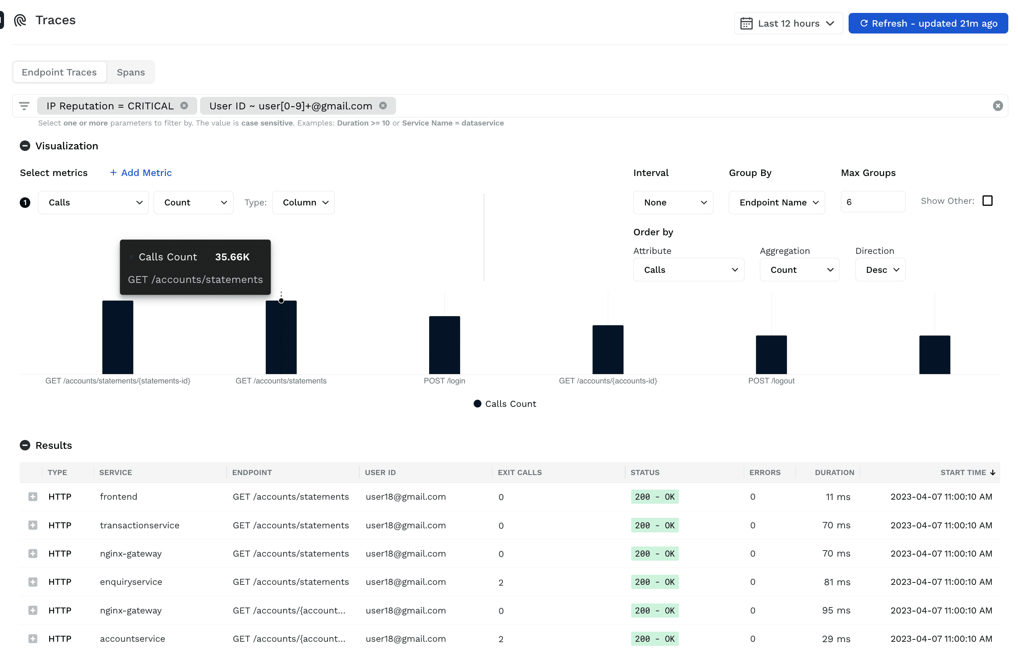This screenshot has width=1018, height=649.
Task: Open the Interval None dropdown
Action: click(673, 203)
